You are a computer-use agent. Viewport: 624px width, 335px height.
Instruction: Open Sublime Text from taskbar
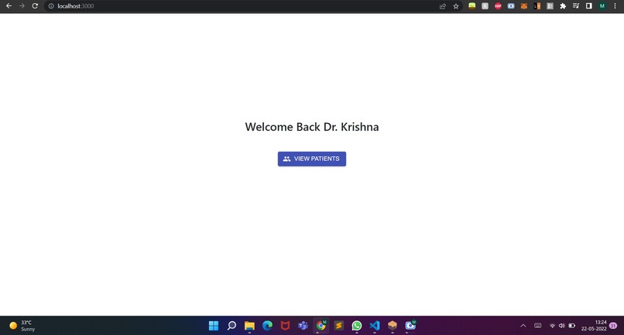pos(338,326)
